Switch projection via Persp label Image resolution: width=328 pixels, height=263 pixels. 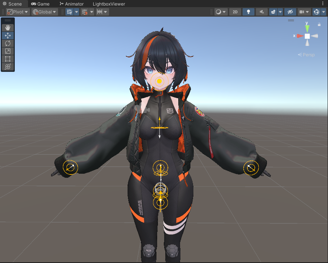pyautogui.click(x=306, y=55)
